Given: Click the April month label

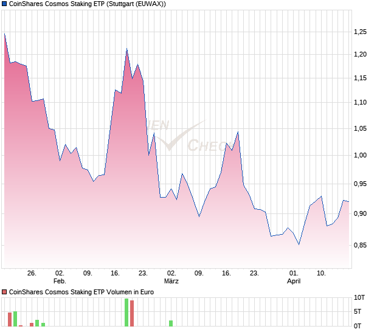Looking at the screenshot, I should [x=294, y=281].
